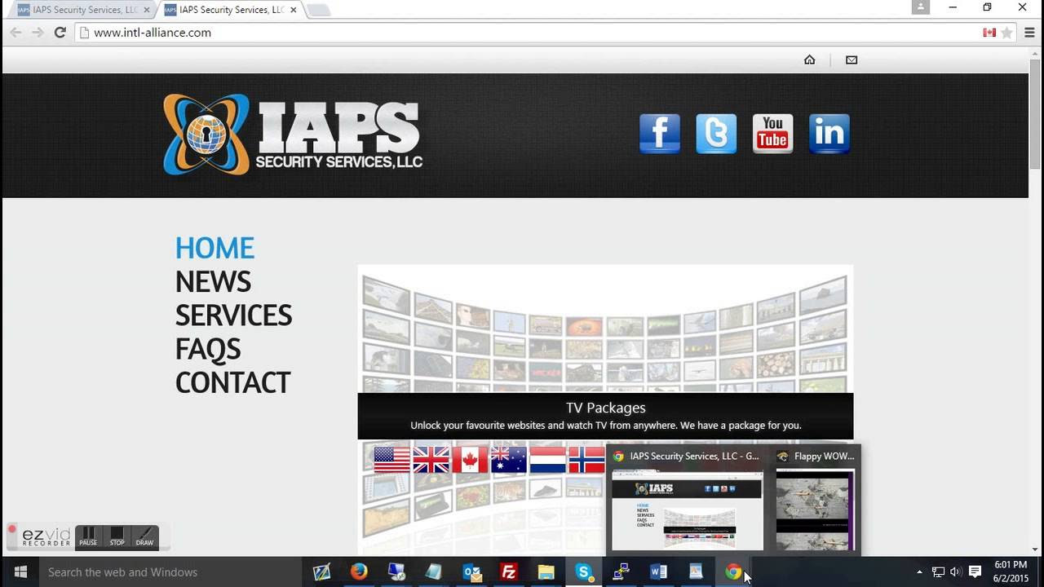Open FileZilla from the taskbar

(509, 572)
